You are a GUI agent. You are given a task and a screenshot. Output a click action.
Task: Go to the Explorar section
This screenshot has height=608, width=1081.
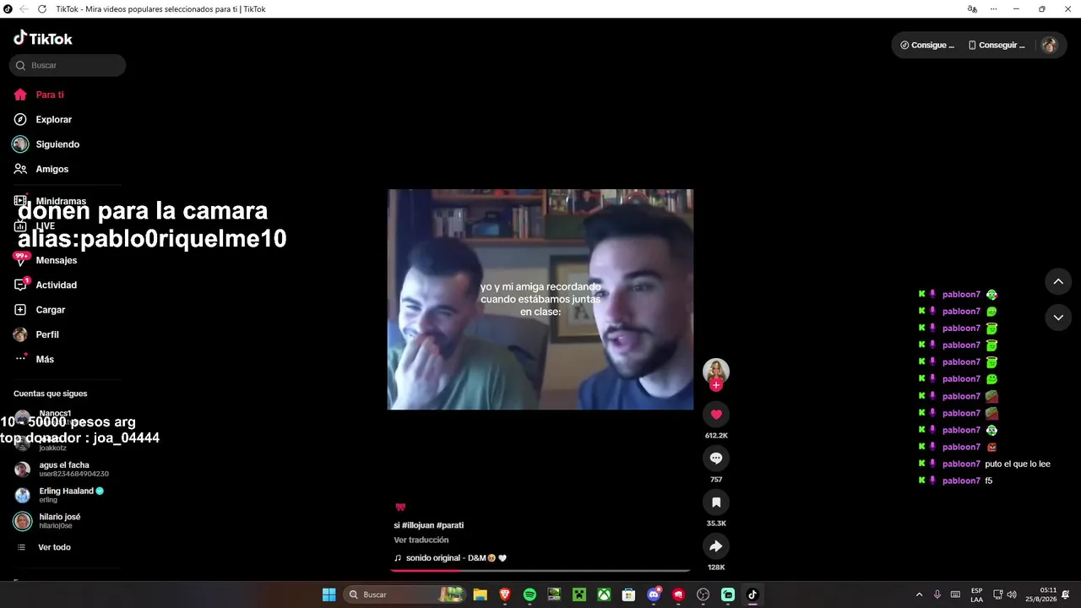point(42,120)
